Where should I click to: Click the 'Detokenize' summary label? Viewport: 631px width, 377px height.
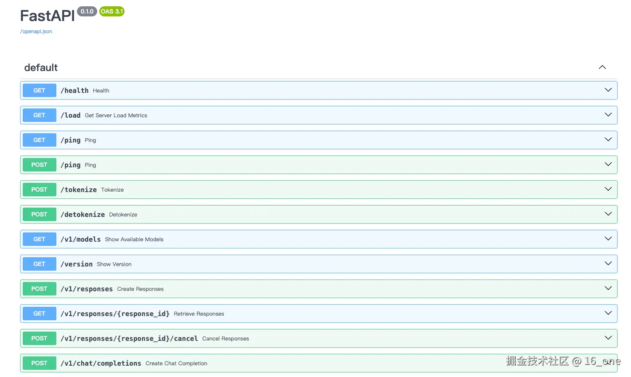coord(123,215)
